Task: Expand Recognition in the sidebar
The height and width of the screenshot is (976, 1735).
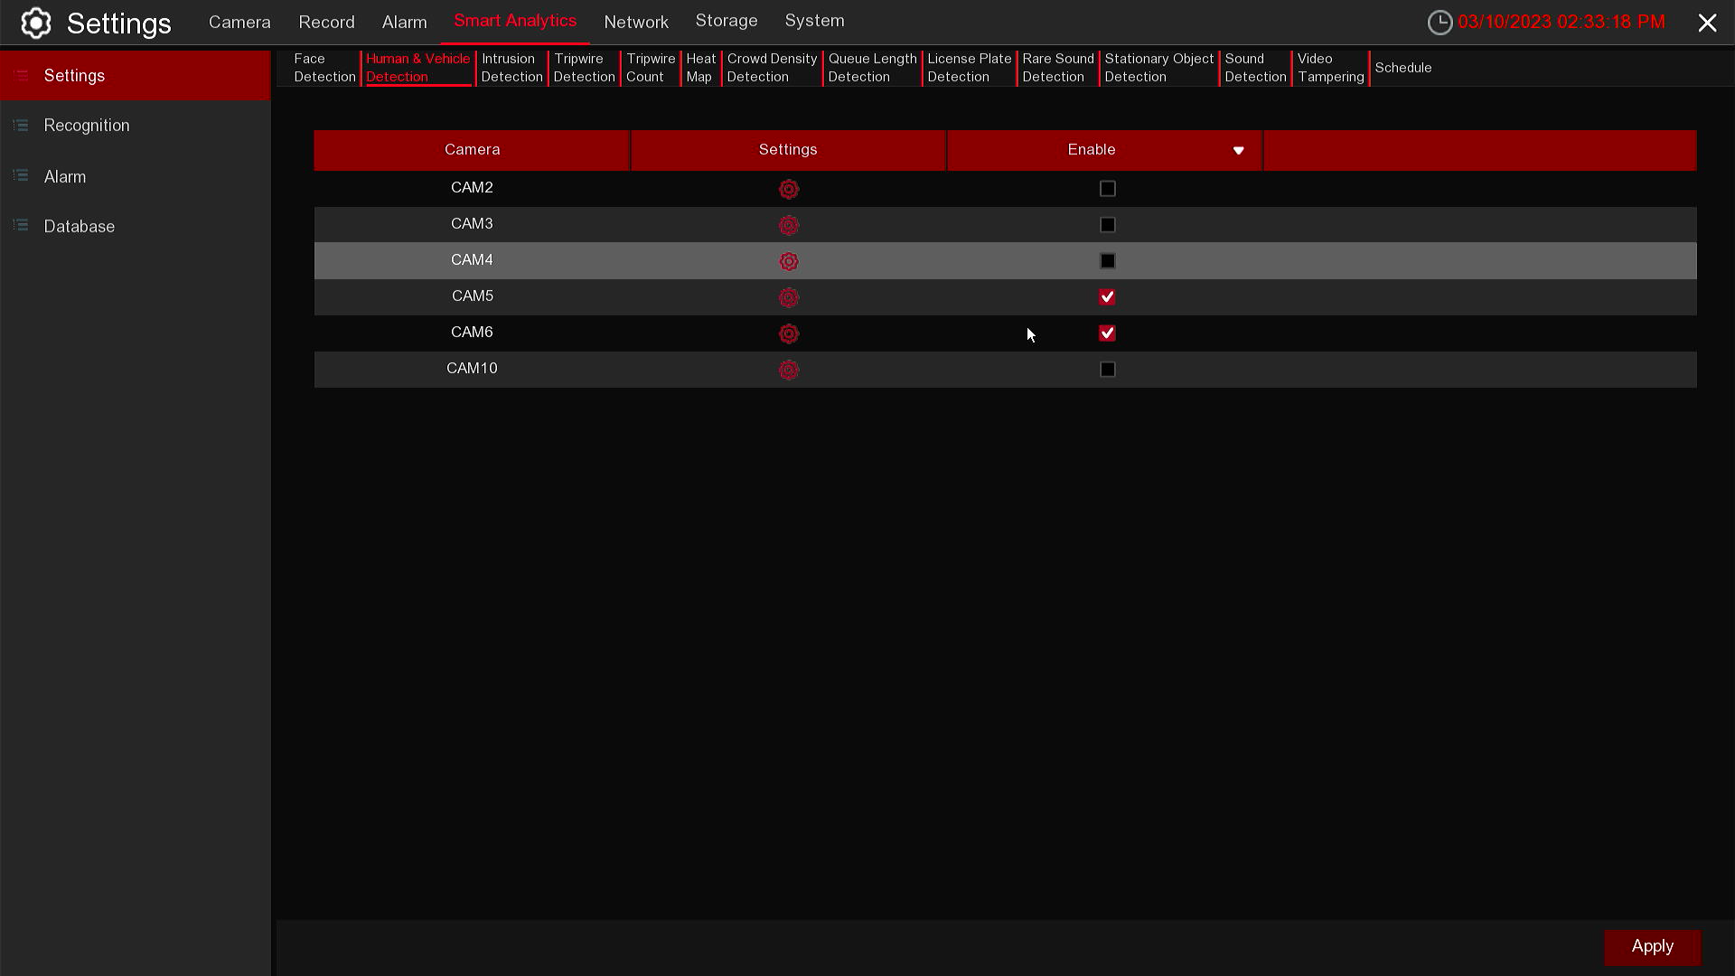Action: coord(87,126)
